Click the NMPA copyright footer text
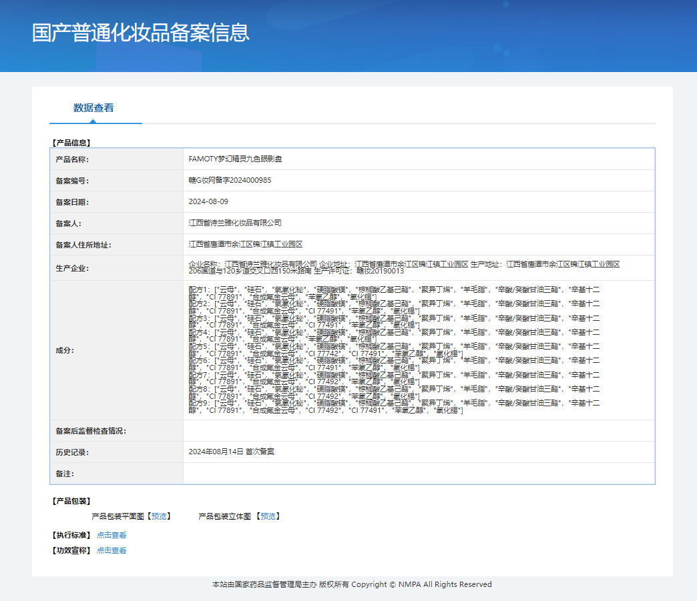Image resolution: width=697 pixels, height=601 pixels. coord(352,584)
